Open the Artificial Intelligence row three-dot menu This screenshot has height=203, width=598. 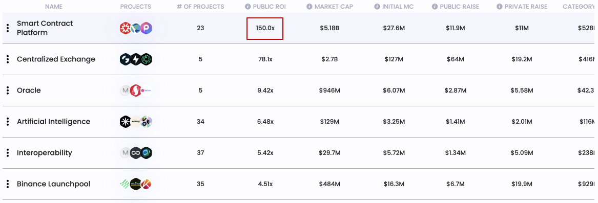[x=8, y=122]
